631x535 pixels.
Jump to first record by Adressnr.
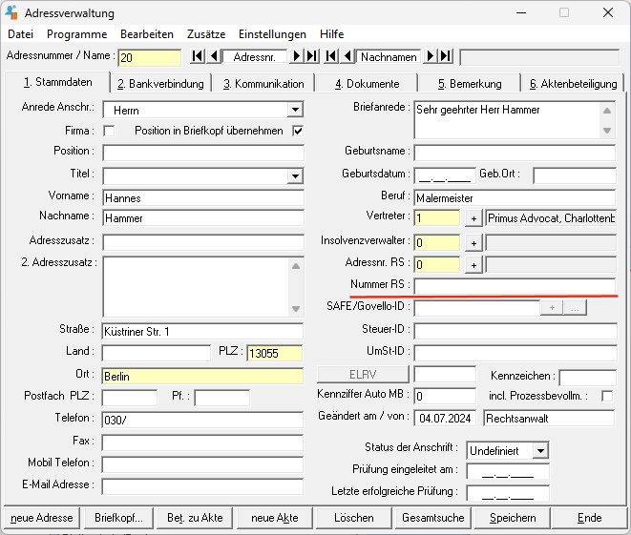[x=198, y=56]
